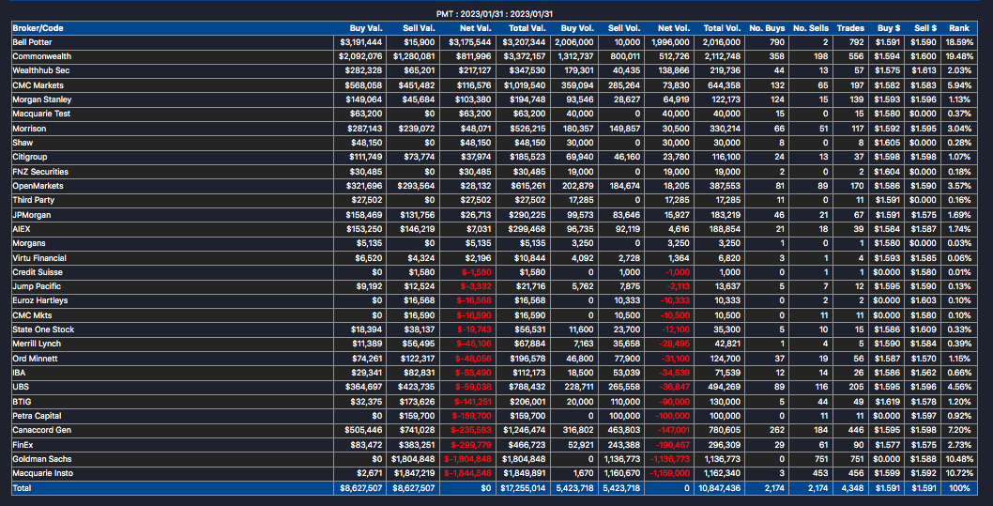
Task: Select the Wealthhub Sec broker name
Action: [x=39, y=71]
